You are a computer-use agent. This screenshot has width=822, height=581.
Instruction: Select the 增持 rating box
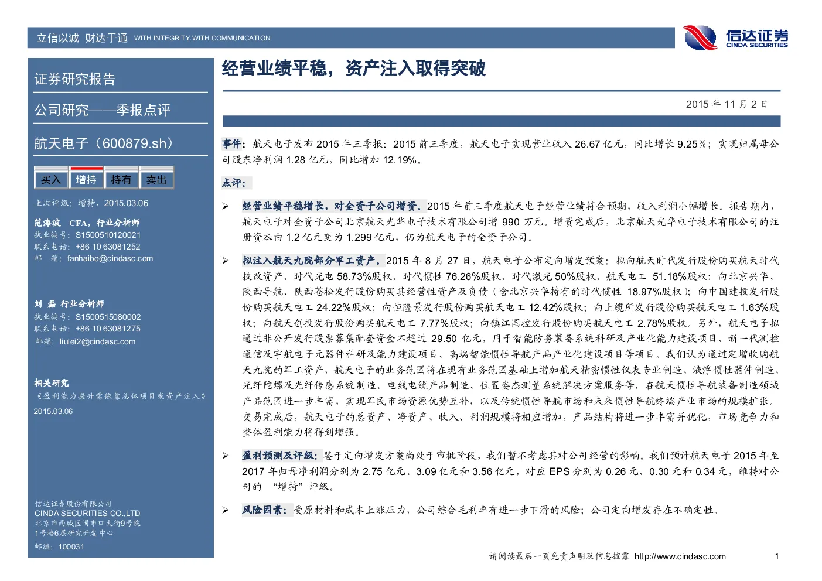pos(86,179)
